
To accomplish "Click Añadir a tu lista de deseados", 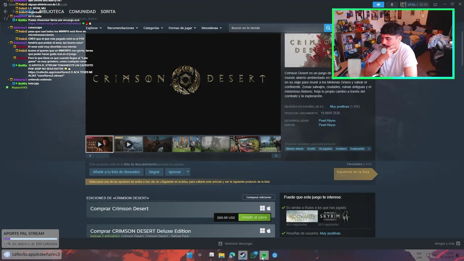I will [116, 172].
